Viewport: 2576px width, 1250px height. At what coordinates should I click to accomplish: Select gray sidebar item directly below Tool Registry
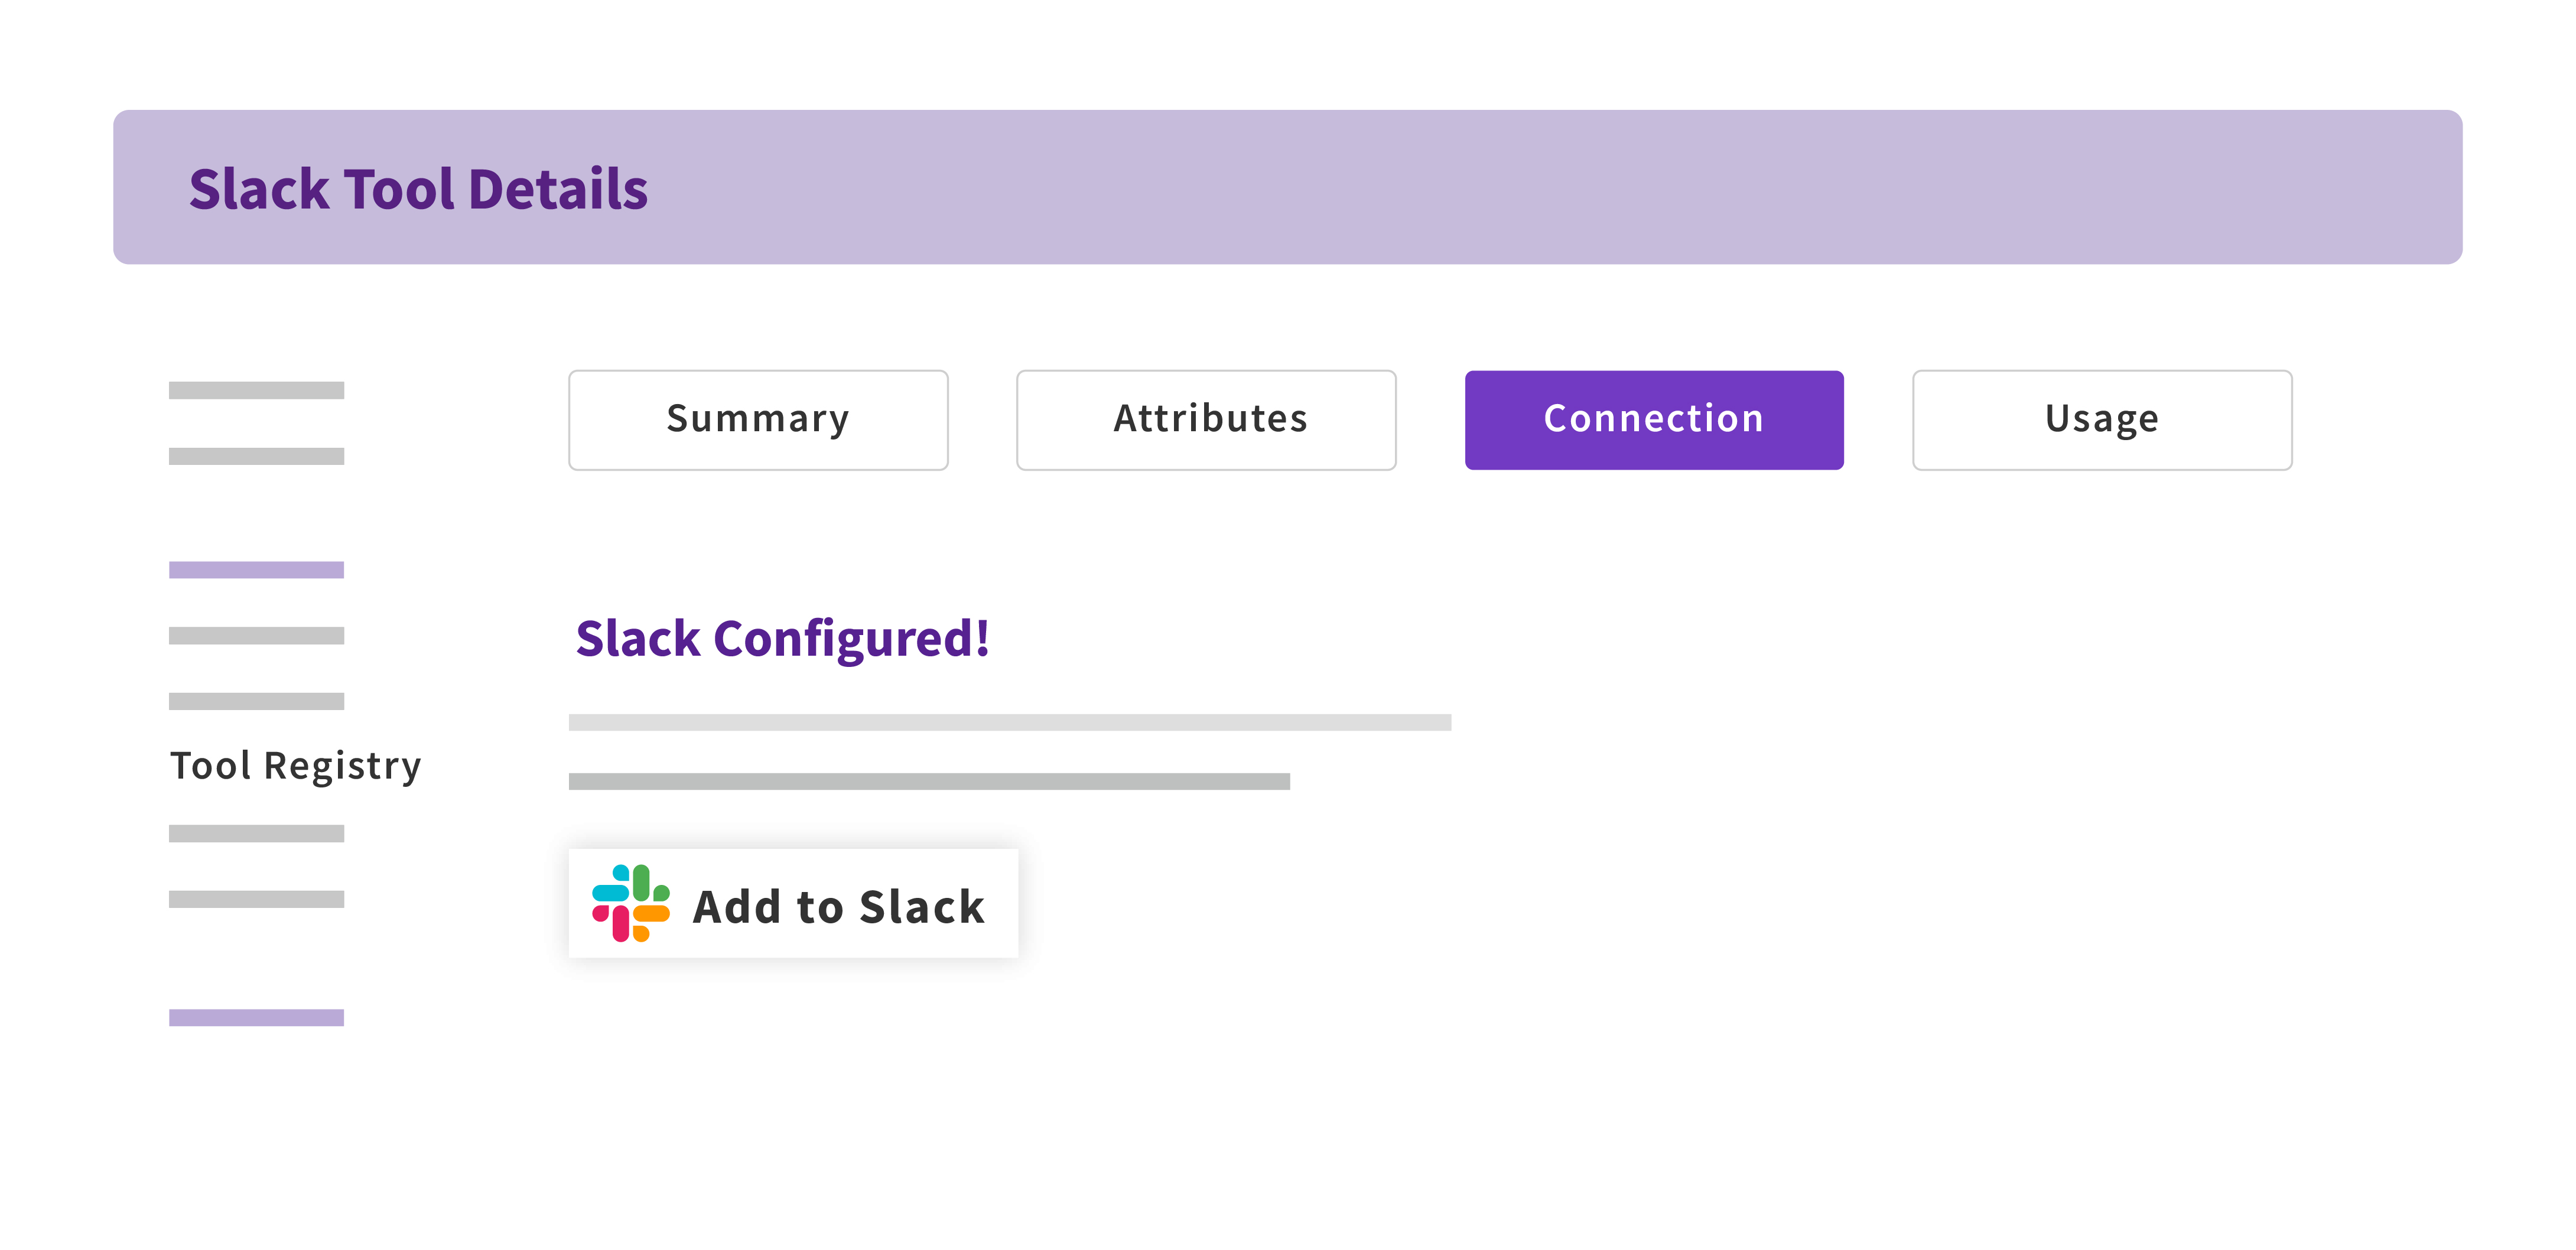[256, 833]
